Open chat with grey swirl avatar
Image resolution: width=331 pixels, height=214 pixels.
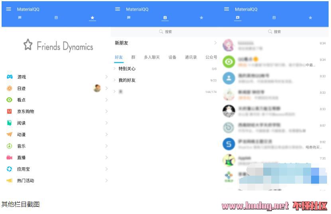click(274, 128)
